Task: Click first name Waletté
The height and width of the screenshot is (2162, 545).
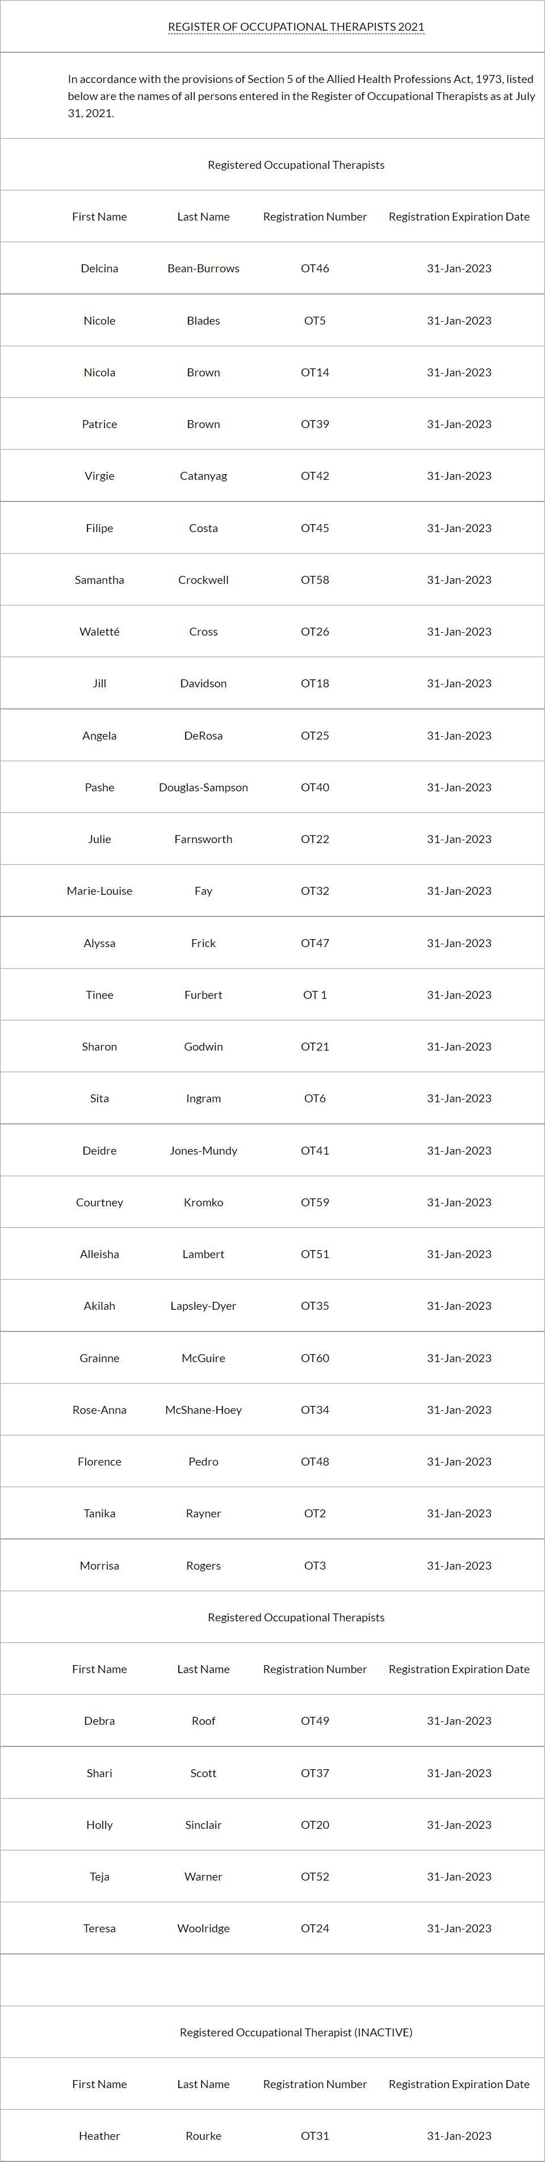Action: [x=100, y=632]
